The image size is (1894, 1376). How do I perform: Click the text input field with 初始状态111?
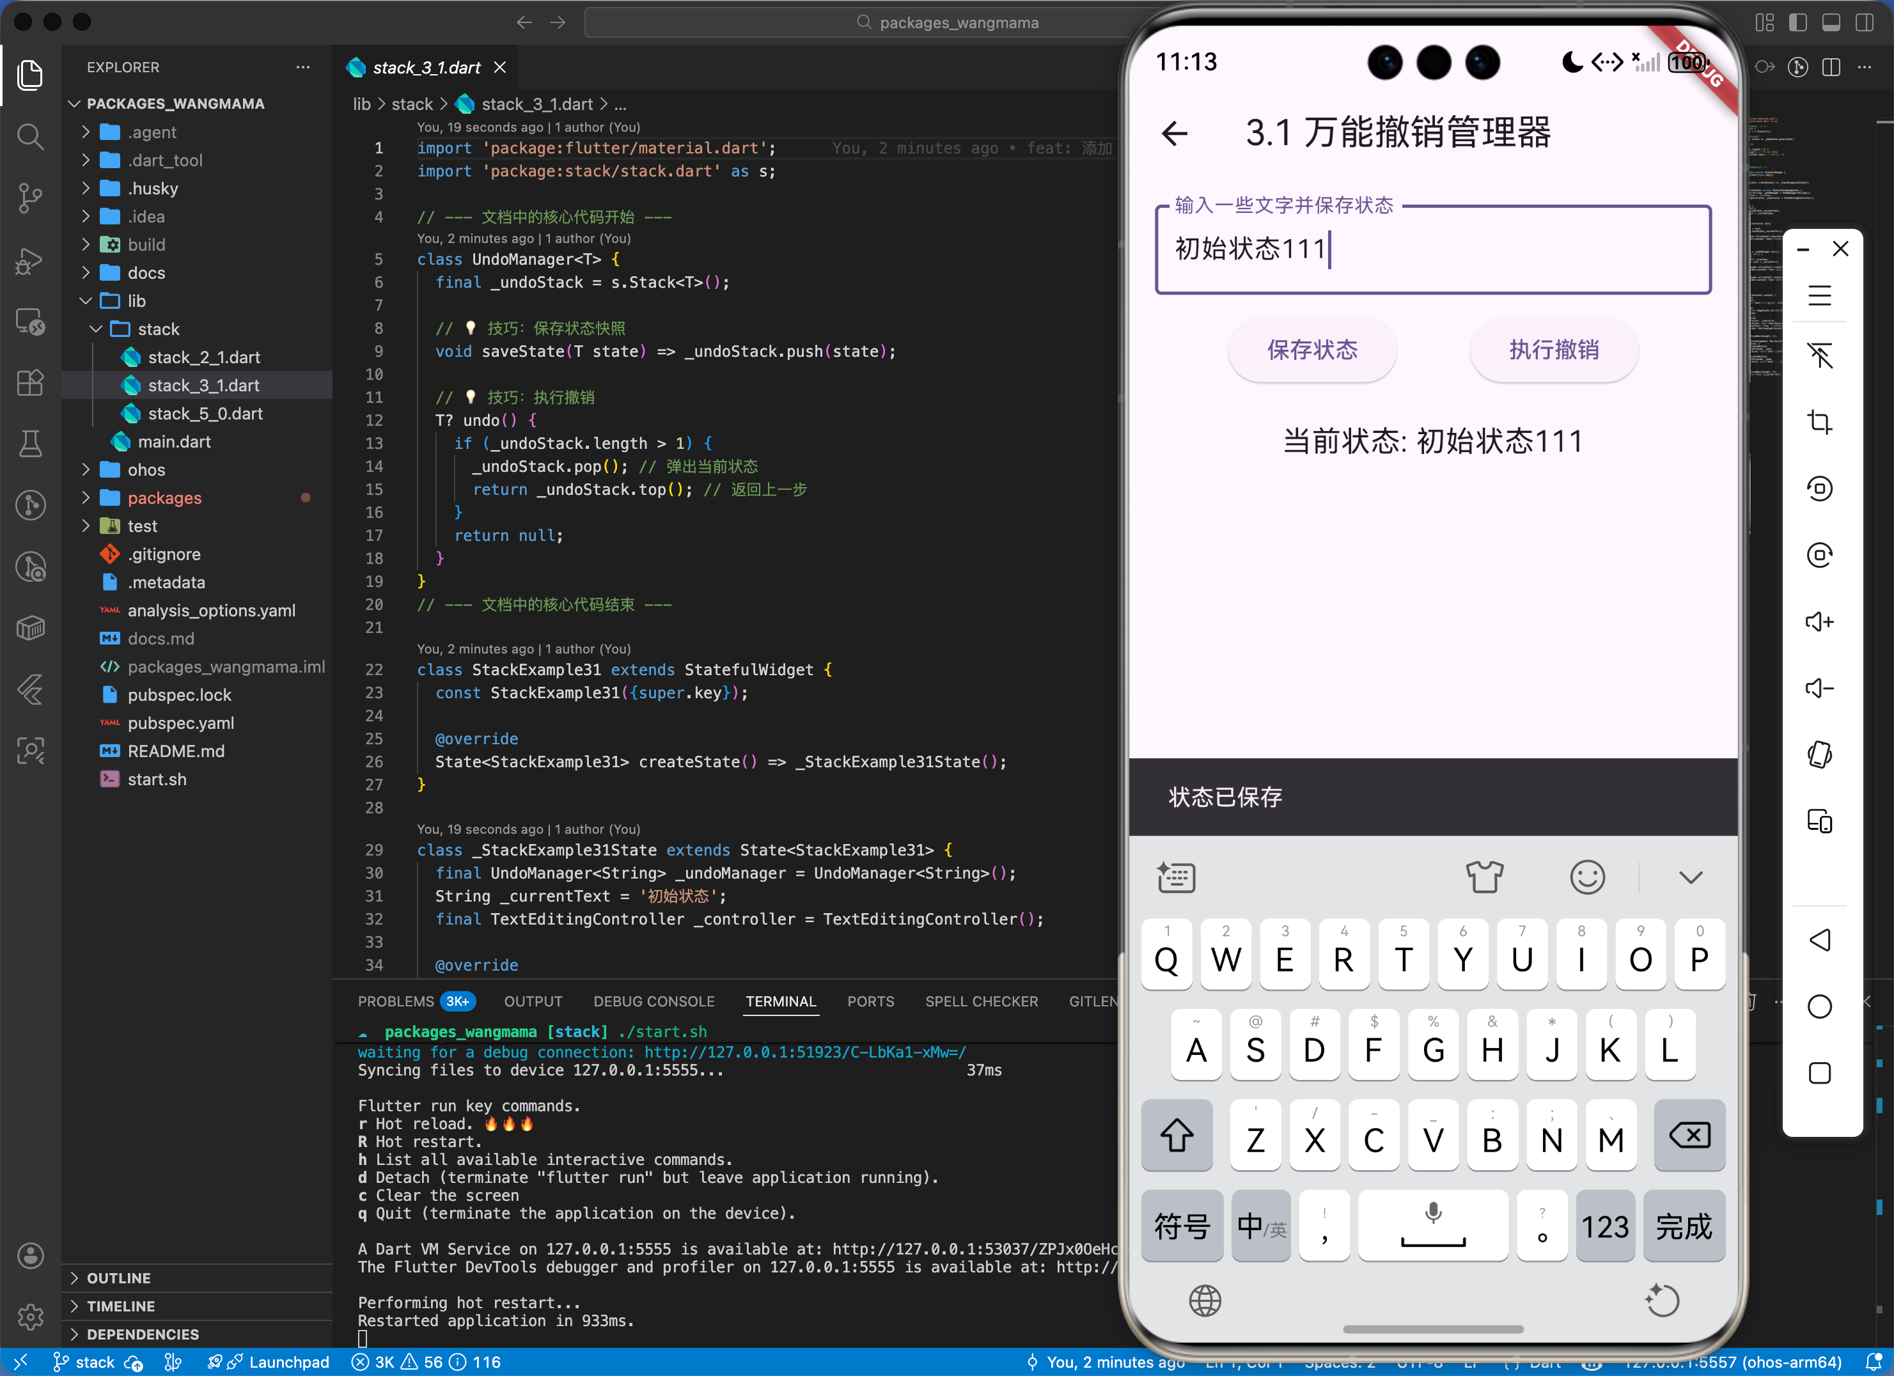pyautogui.click(x=1432, y=249)
